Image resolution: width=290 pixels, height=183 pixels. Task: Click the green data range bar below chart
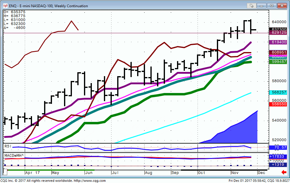[51, 170]
